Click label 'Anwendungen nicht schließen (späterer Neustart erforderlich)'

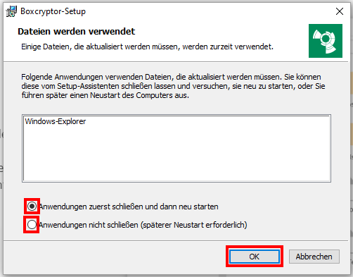(x=143, y=225)
